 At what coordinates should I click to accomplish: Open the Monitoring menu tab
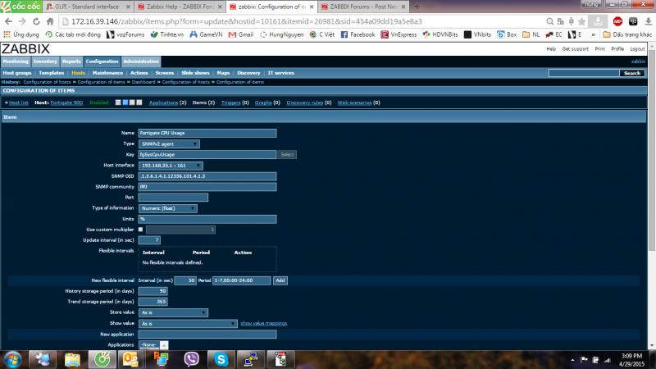(16, 61)
